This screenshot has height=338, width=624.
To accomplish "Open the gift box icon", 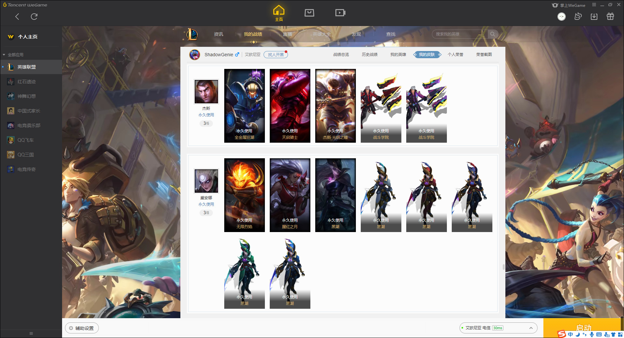I will [610, 16].
